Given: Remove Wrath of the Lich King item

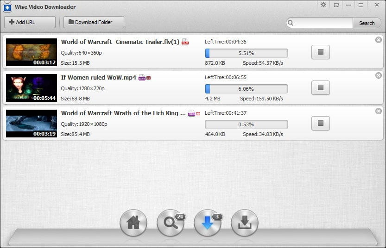Looking at the screenshot, I should 379,111.
